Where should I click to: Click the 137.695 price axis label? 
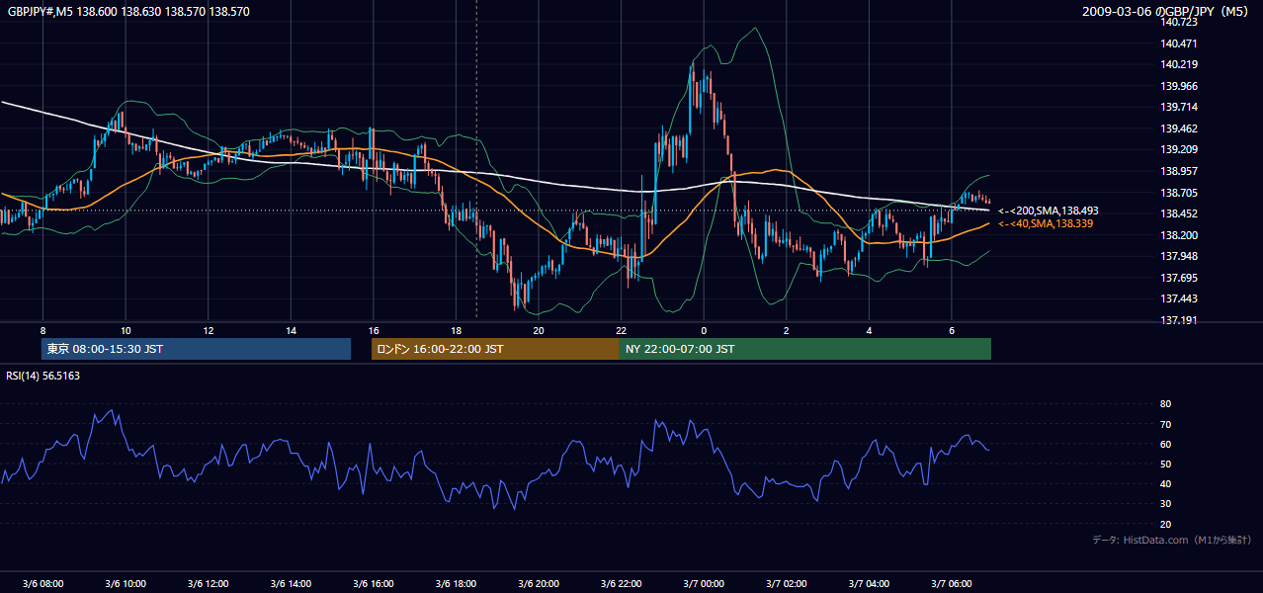pos(1180,278)
